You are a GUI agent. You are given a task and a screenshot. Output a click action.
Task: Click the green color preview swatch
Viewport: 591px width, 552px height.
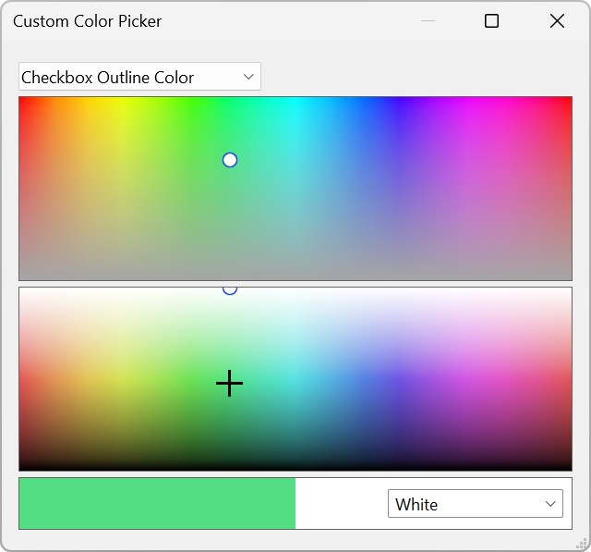(x=157, y=504)
